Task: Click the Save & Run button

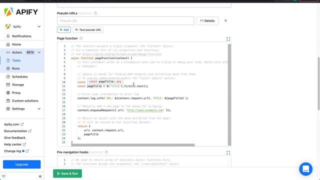Action: [67, 173]
